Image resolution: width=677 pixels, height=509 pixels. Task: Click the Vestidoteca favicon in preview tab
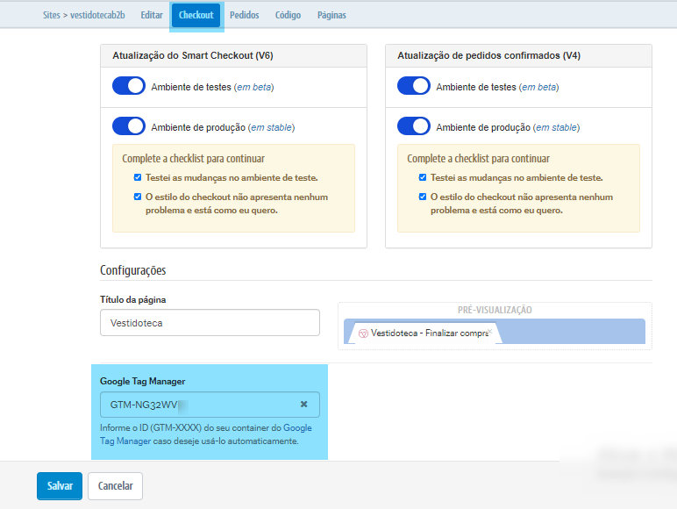pyautogui.click(x=363, y=333)
